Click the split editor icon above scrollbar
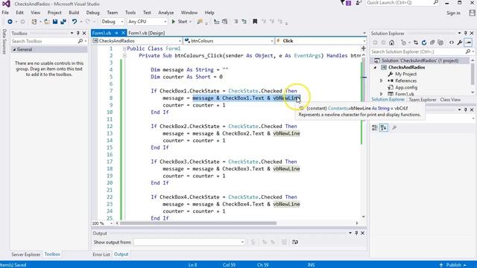 [363, 48]
